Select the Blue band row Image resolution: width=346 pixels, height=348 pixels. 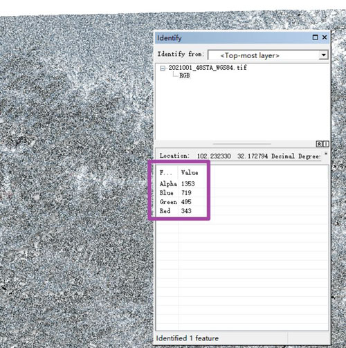[x=242, y=193]
